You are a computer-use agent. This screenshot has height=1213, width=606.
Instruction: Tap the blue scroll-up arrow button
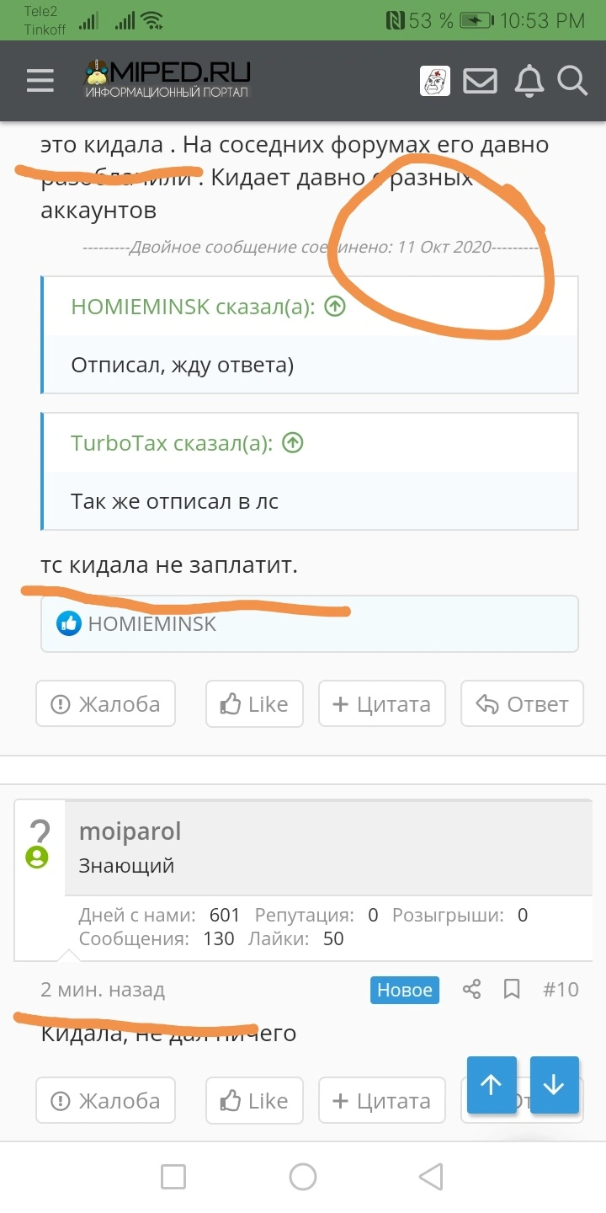(x=492, y=1085)
